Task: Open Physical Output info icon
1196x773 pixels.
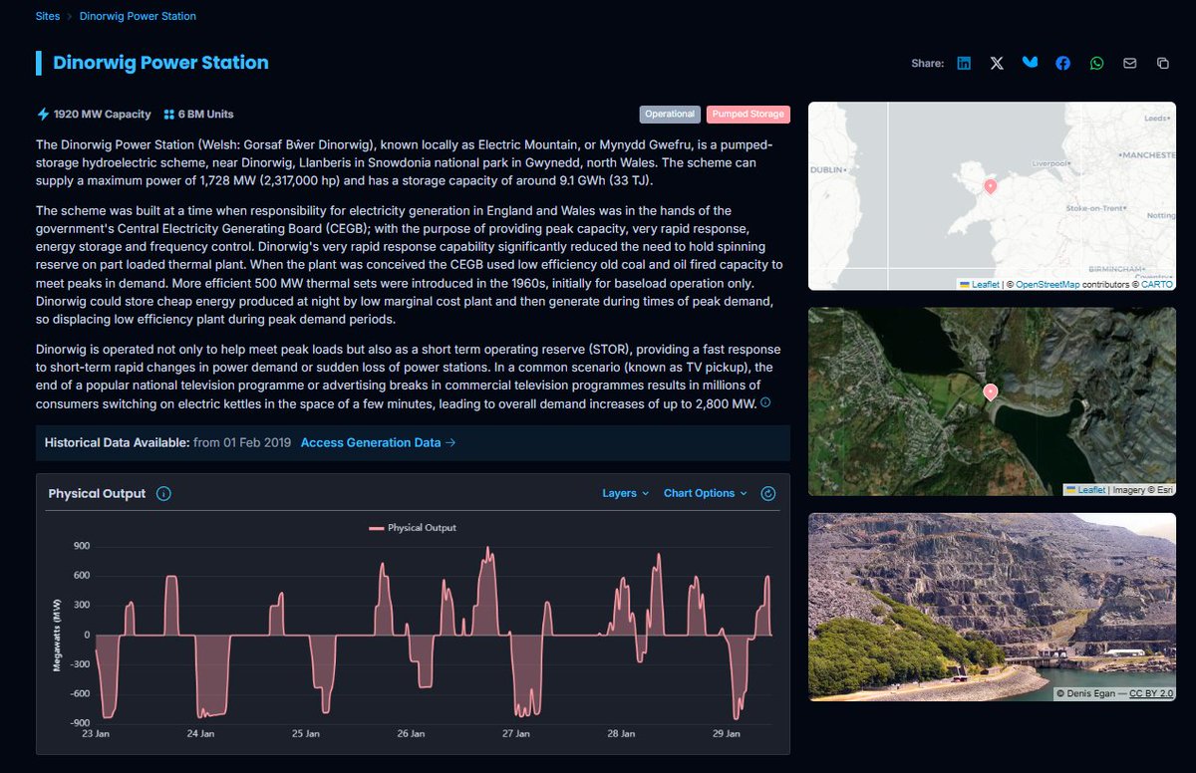Action: coord(163,493)
